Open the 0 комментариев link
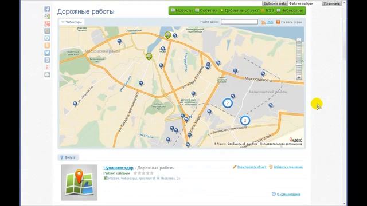 click(288, 195)
